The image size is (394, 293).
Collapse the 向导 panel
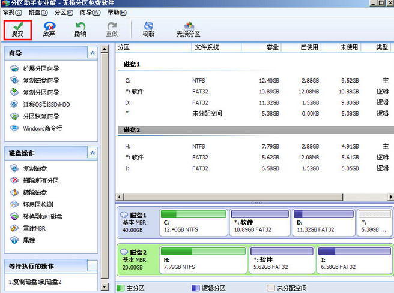tap(92, 53)
